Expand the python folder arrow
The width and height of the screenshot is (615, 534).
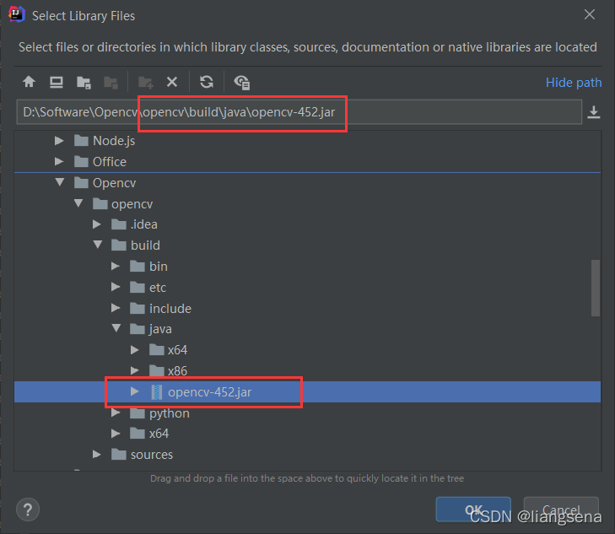click(x=116, y=413)
